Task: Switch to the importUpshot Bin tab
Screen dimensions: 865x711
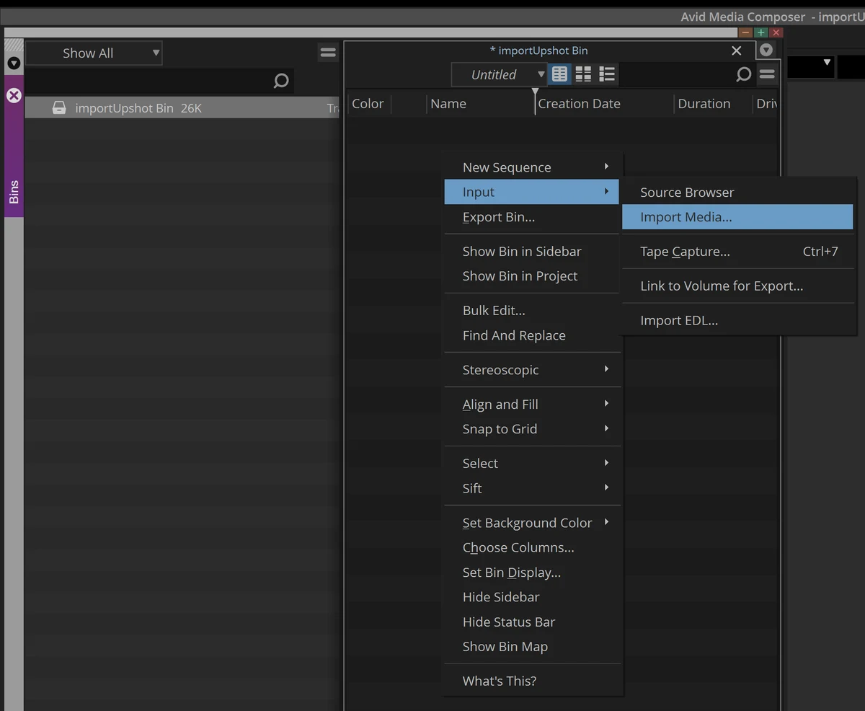Action: (539, 50)
